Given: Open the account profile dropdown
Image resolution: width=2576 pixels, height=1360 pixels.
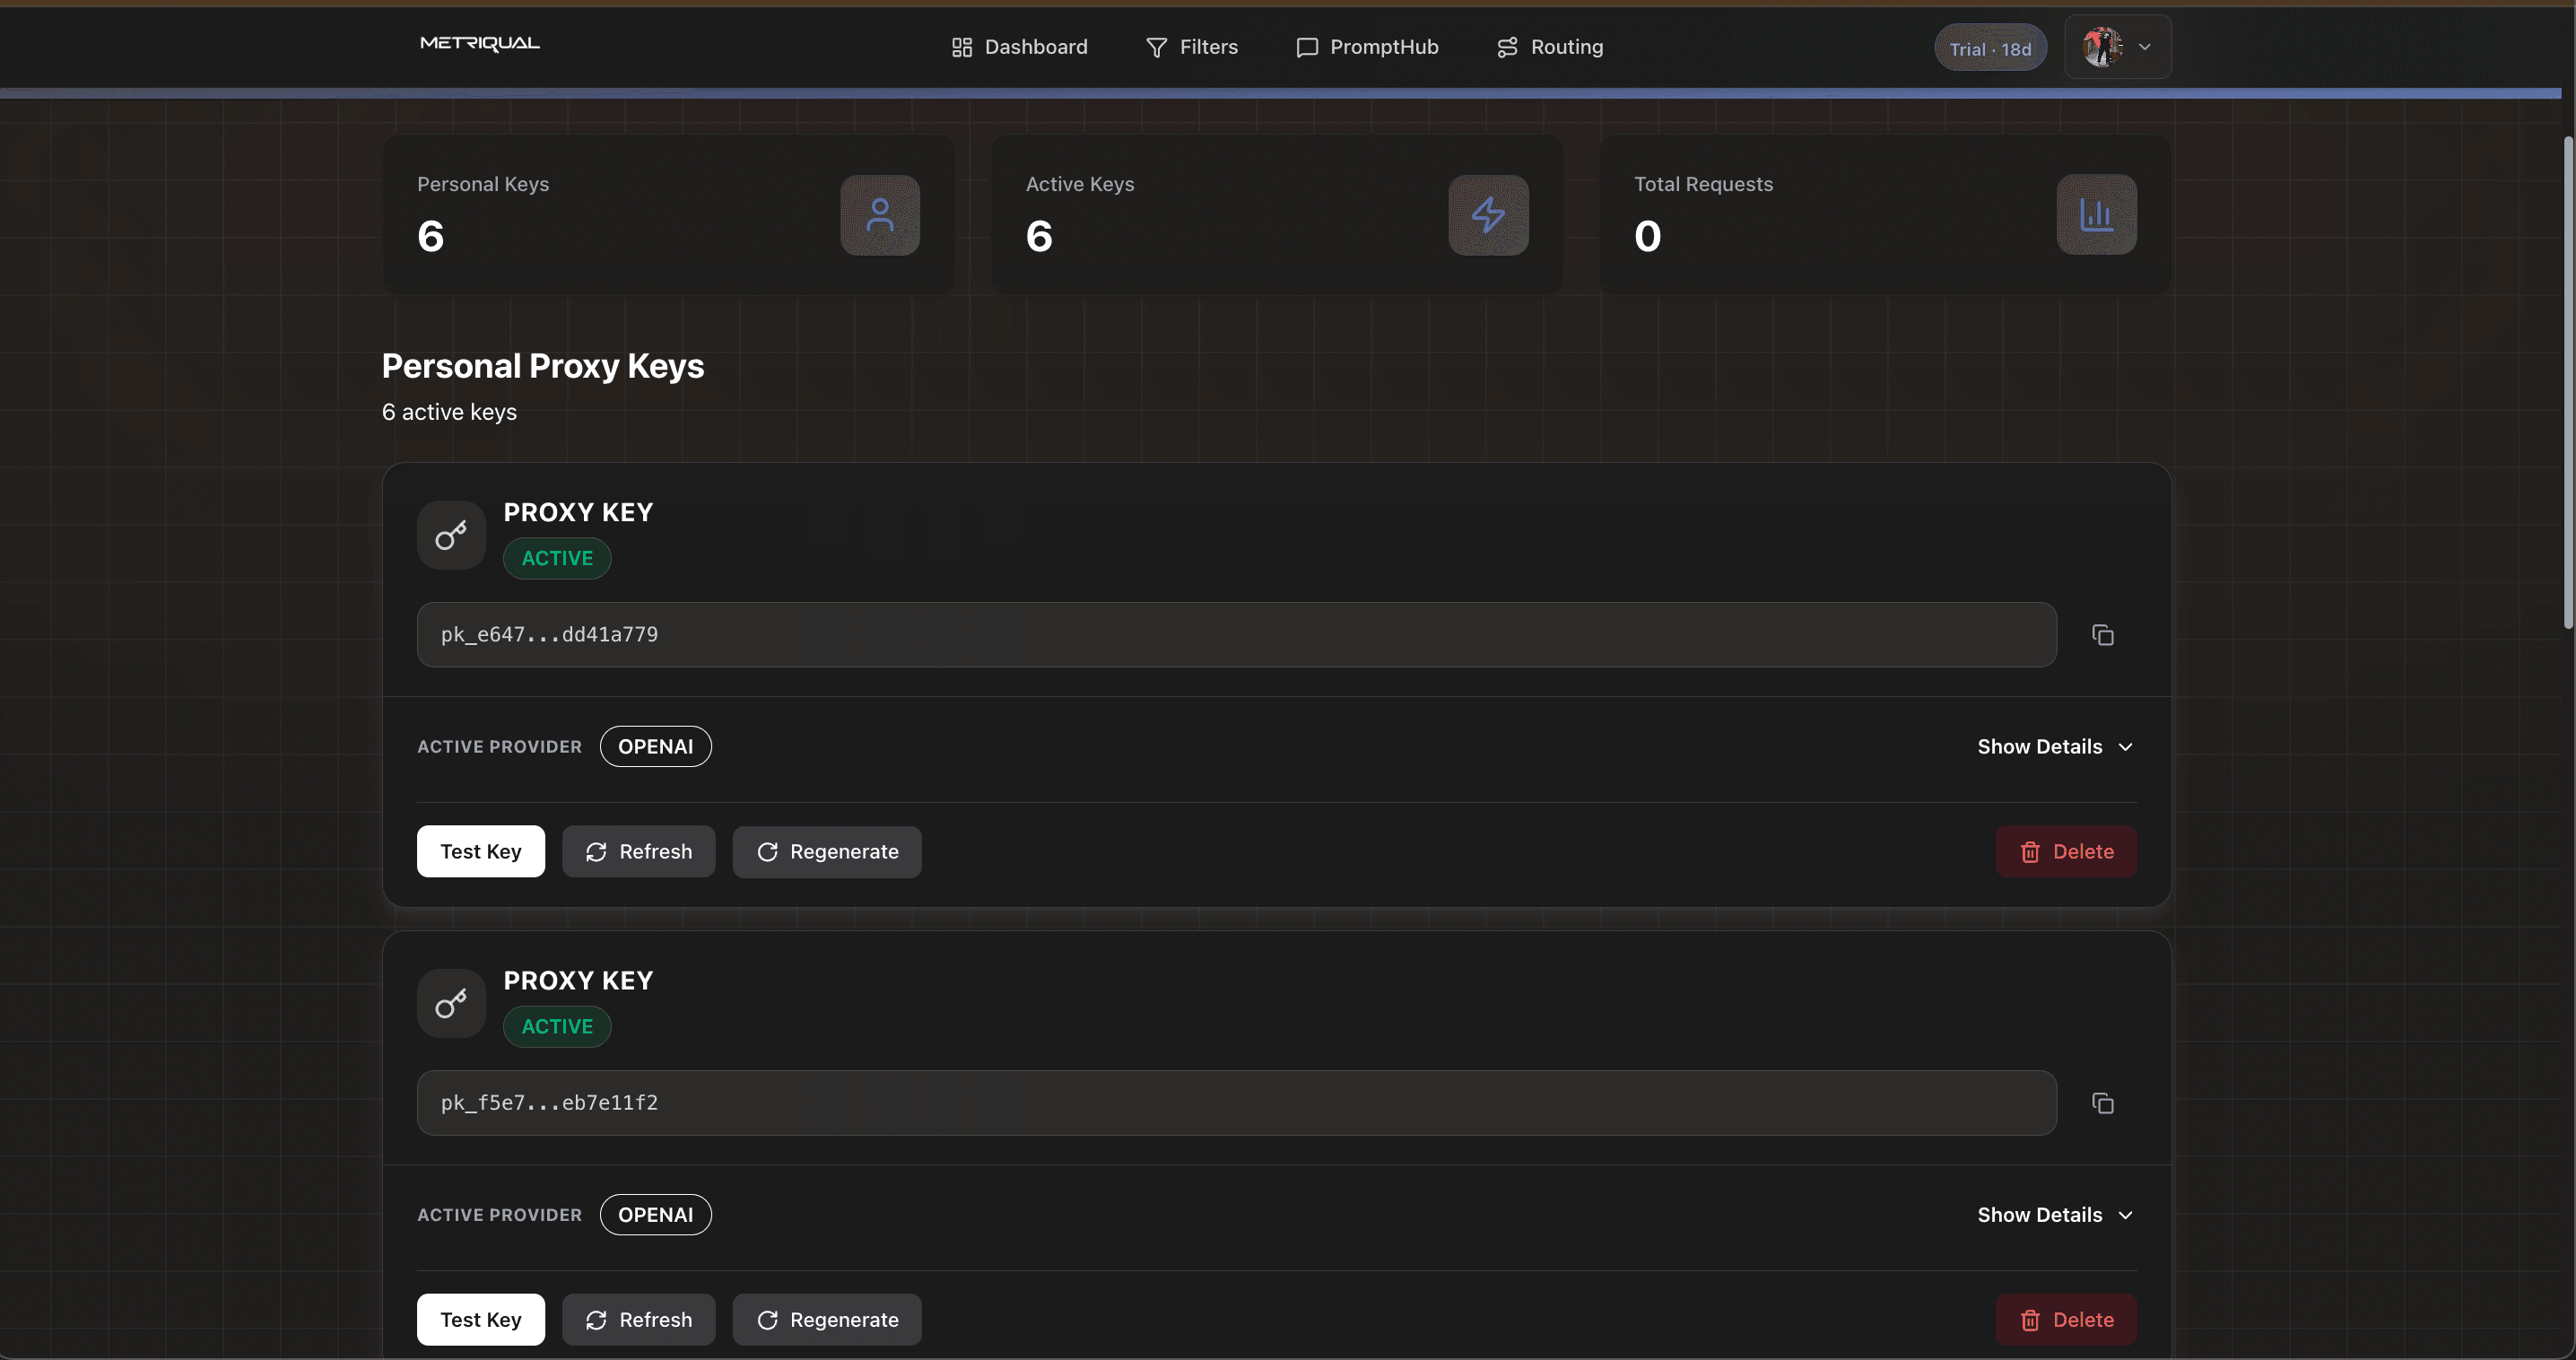Looking at the screenshot, I should coord(2117,46).
